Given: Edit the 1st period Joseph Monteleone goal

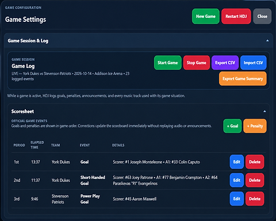Looking at the screenshot, I should coord(237,162).
